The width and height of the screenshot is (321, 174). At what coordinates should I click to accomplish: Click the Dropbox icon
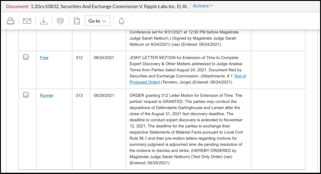[60, 21]
